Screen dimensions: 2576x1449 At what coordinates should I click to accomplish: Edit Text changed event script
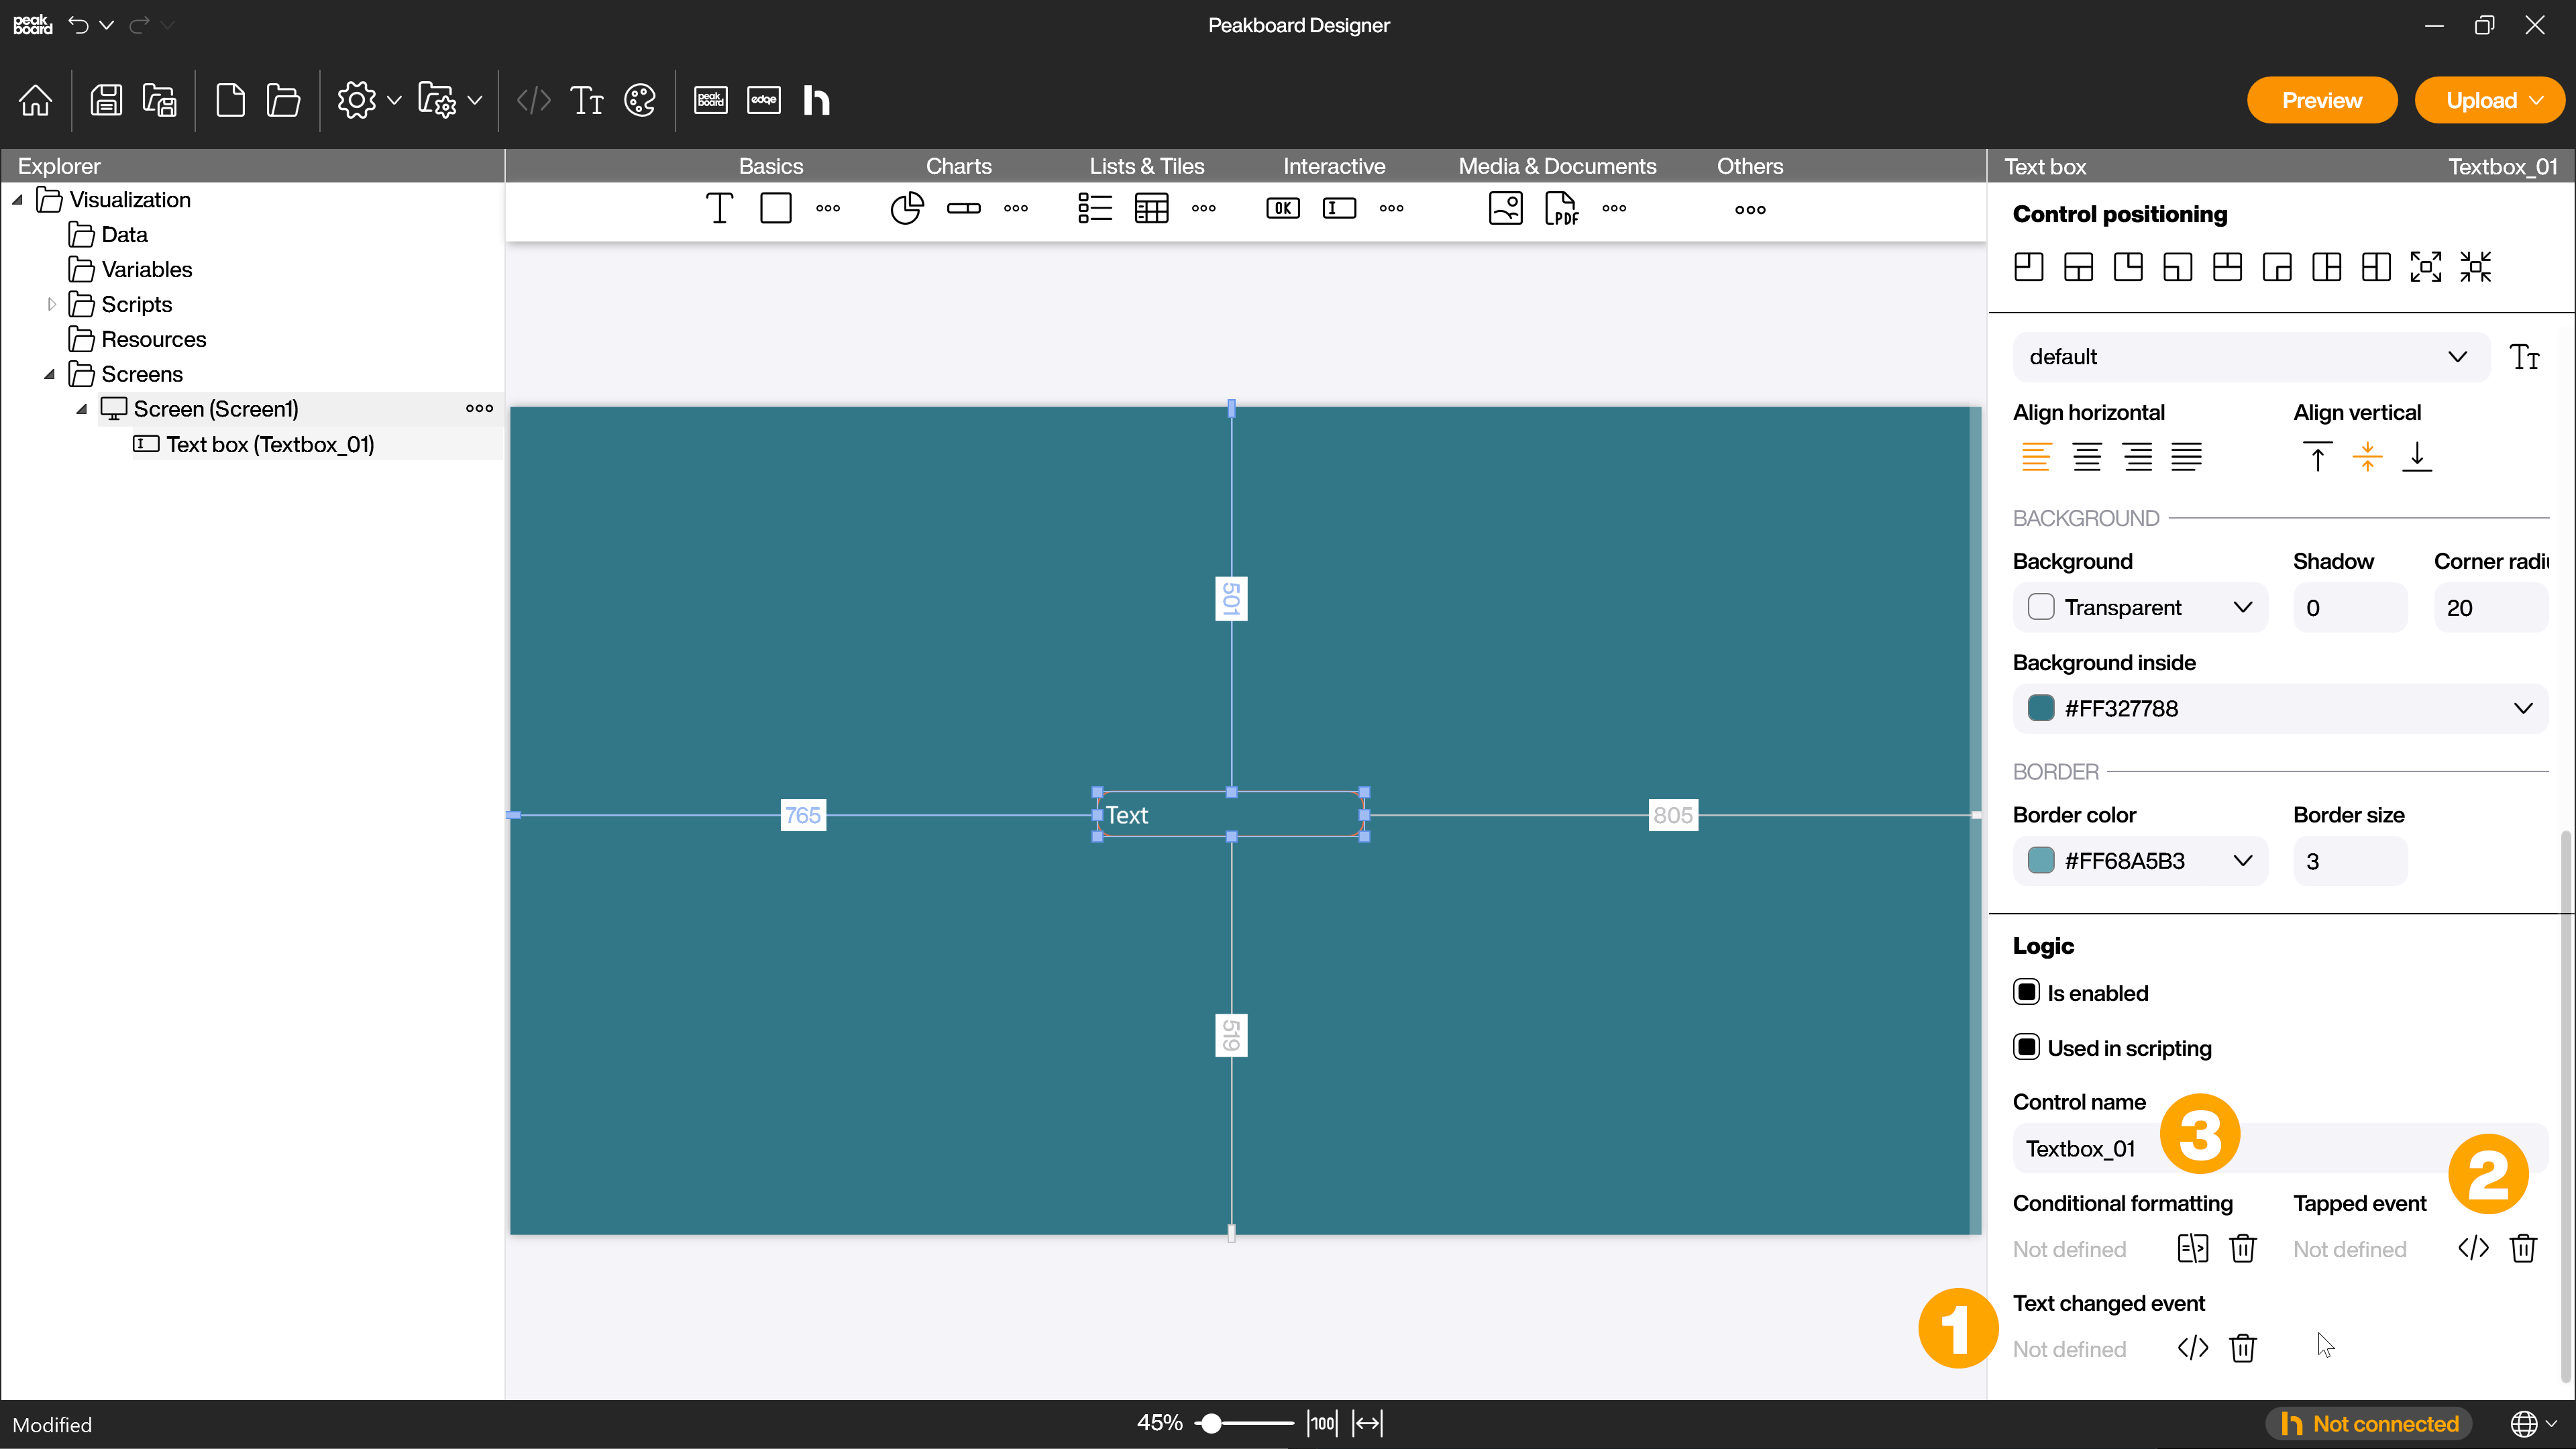coord(2192,1348)
